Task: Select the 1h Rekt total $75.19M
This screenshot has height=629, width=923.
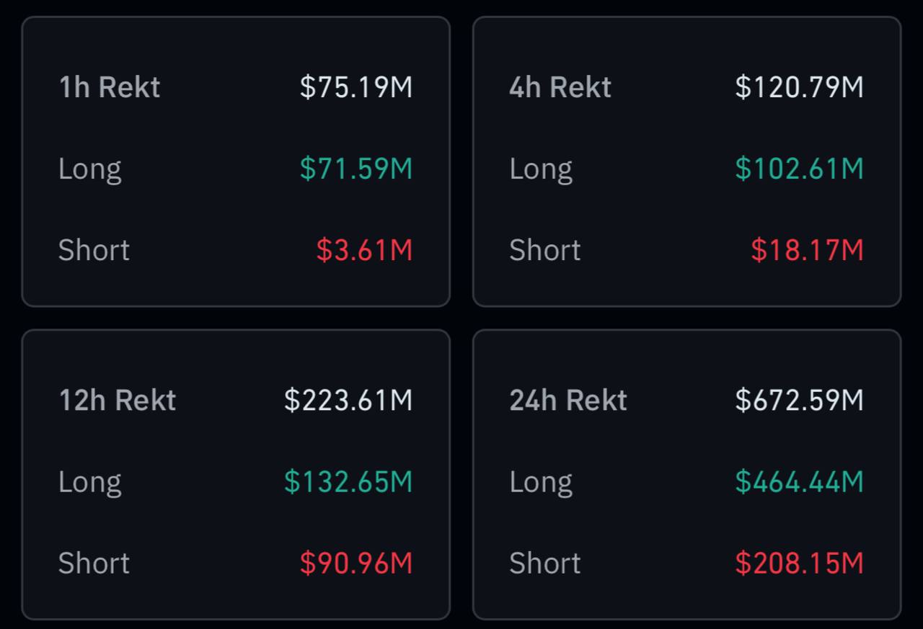Action: click(x=356, y=87)
